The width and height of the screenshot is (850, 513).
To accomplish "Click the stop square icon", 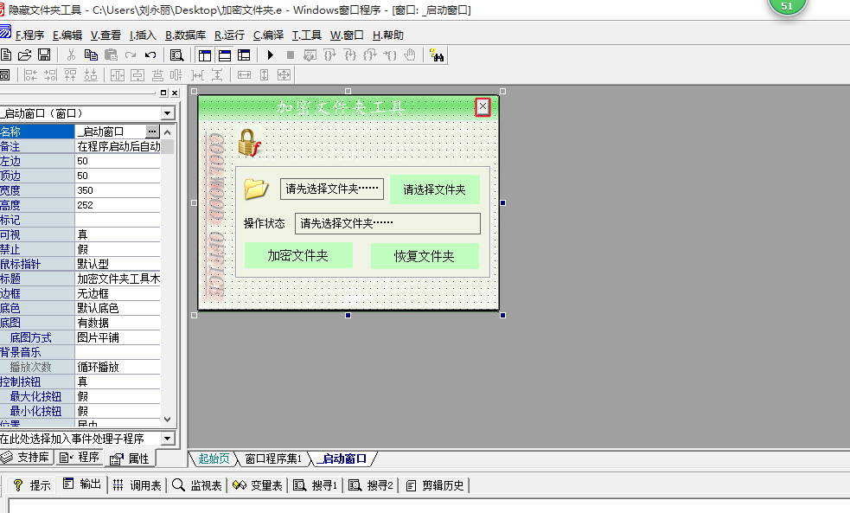I will (291, 55).
